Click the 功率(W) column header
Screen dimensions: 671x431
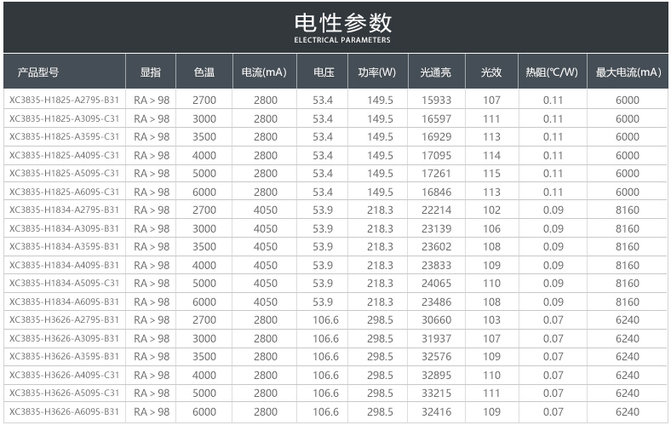coord(378,73)
